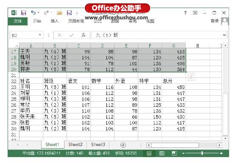Customize the Quick Access Toolbar dropdown
Image resolution: width=235 pixels, height=163 pixels.
pos(77,13)
